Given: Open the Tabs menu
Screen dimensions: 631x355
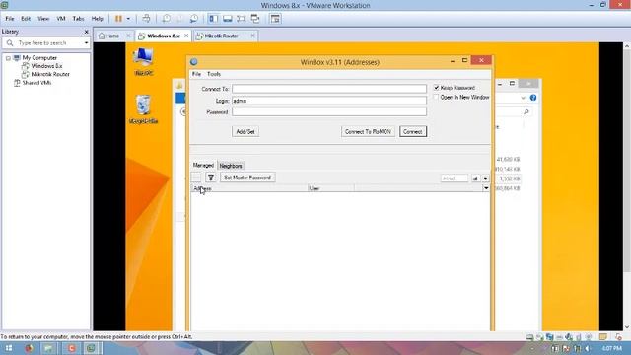Looking at the screenshot, I should coord(78,19).
